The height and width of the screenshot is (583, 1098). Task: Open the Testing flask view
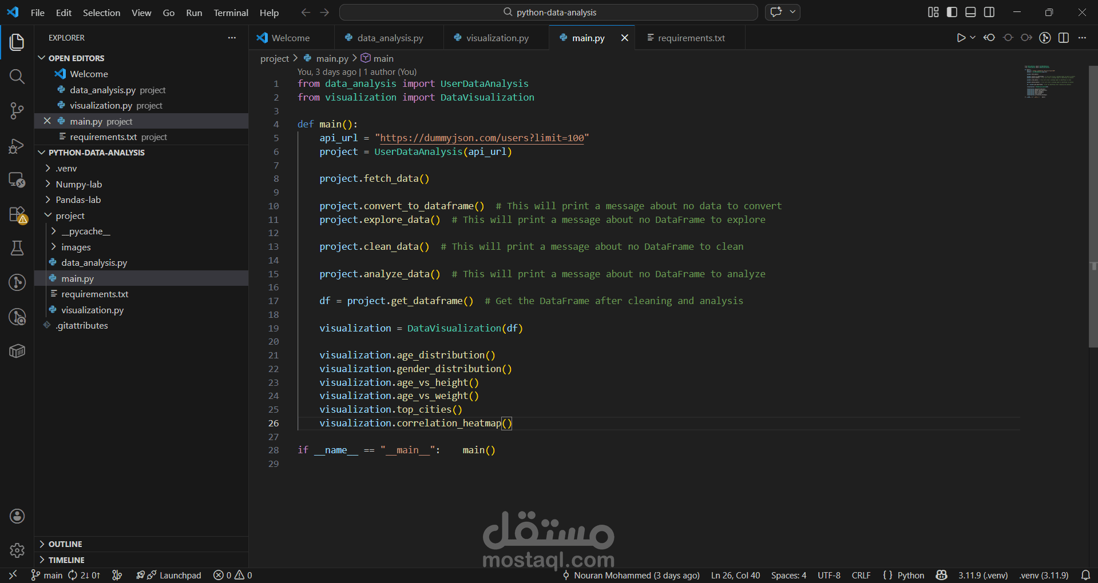click(x=17, y=248)
